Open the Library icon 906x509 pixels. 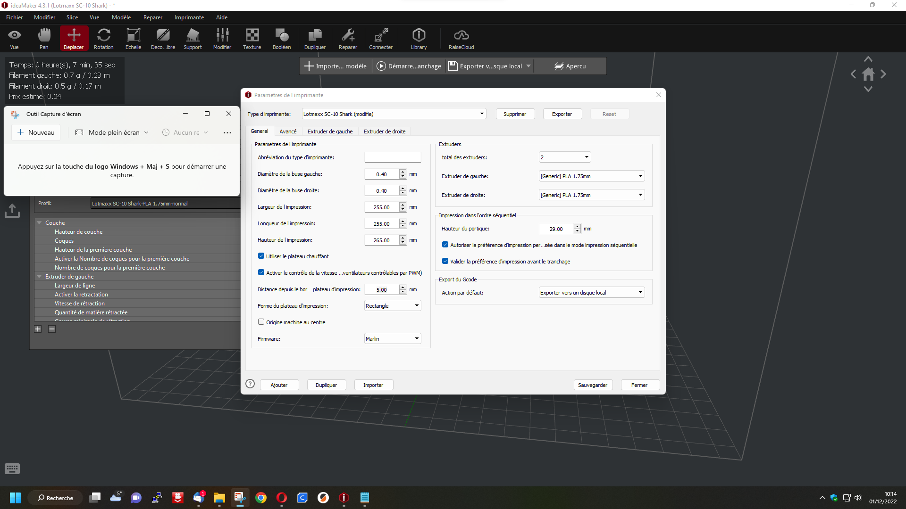click(419, 38)
